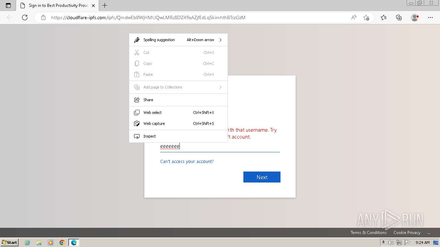Choose Add page to Collections
Image resolution: width=440 pixels, height=247 pixels.
[x=178, y=87]
